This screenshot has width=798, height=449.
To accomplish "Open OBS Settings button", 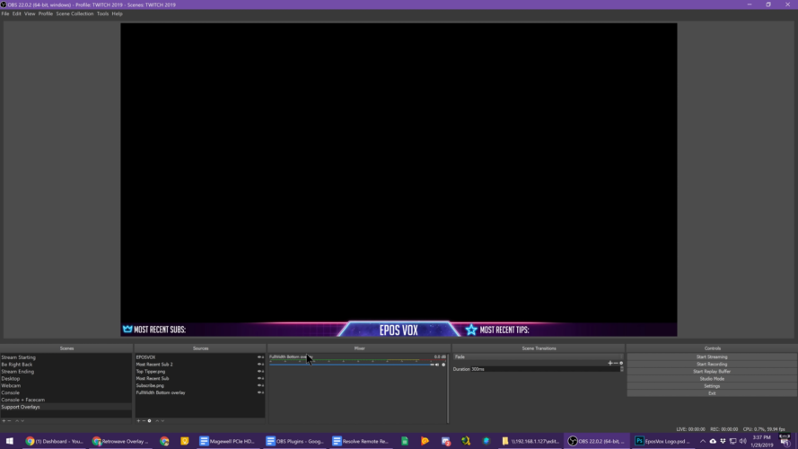I will [712, 386].
